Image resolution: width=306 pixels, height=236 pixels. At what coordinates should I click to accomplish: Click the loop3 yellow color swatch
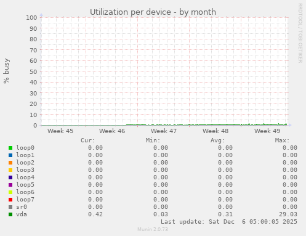(x=10, y=170)
